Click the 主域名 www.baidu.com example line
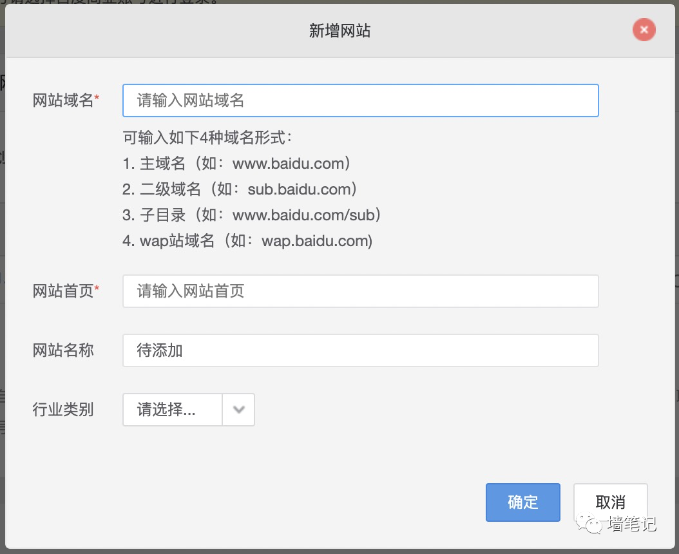Image resolution: width=679 pixels, height=554 pixels. (236, 164)
